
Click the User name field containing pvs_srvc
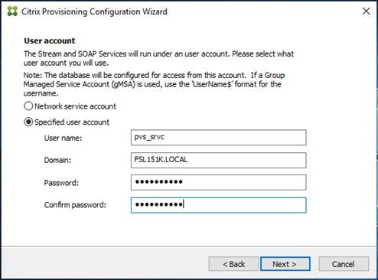click(219, 138)
